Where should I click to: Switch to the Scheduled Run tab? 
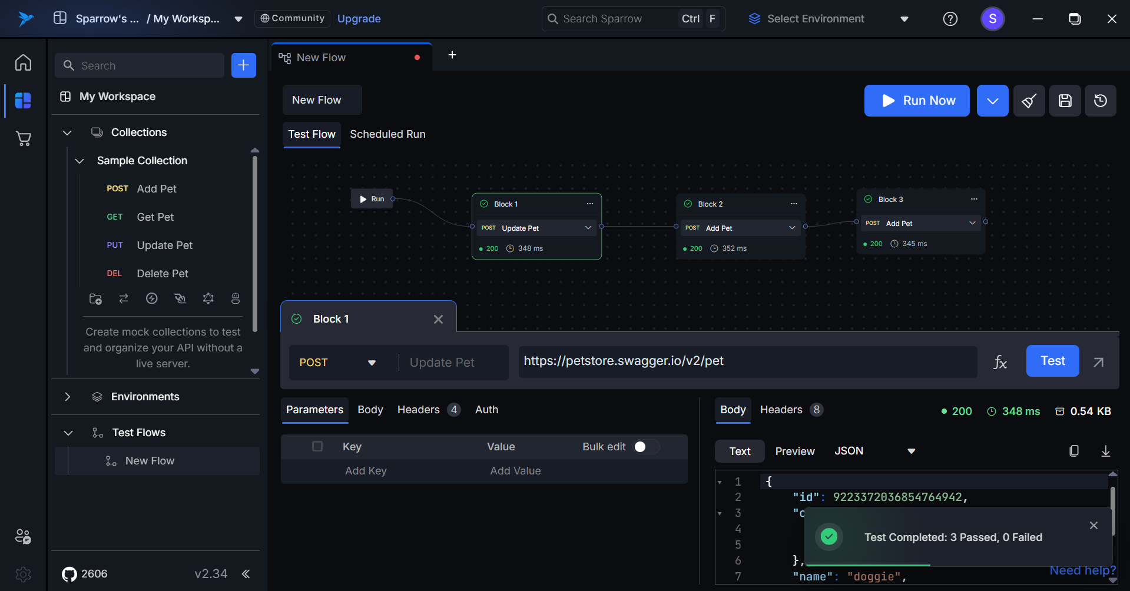pyautogui.click(x=387, y=134)
